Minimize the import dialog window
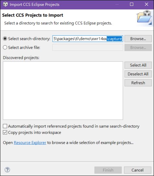Image resolution: width=154 pixels, height=176 pixels. pos(117,4)
